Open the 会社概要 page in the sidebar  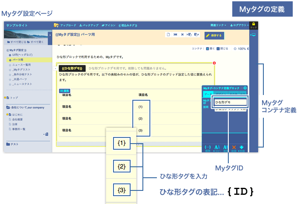[18, 119]
